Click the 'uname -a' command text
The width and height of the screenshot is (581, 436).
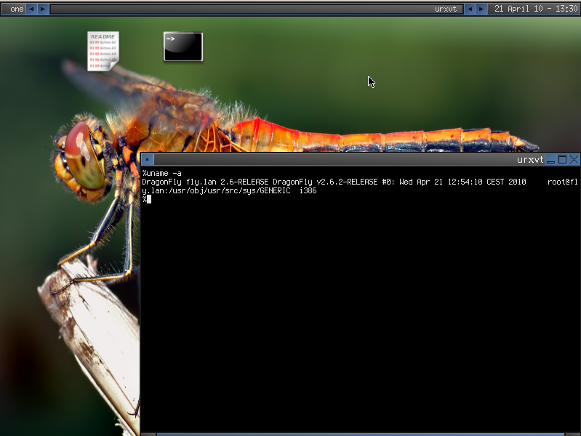pos(164,173)
